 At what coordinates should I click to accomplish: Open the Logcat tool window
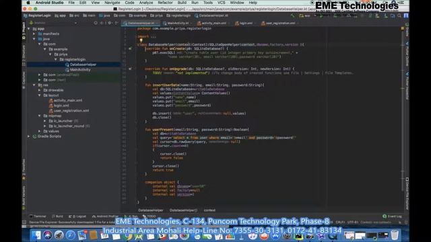coord(77,216)
